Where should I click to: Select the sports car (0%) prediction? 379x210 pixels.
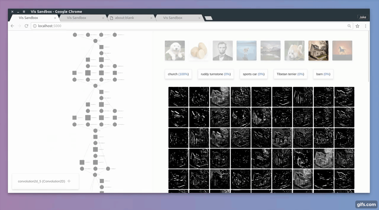pos(253,74)
